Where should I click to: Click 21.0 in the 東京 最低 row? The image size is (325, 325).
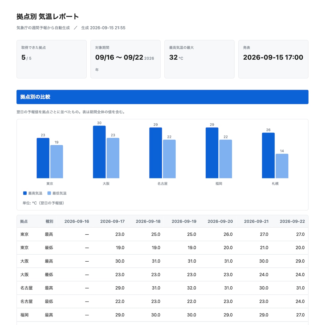coord(264,248)
